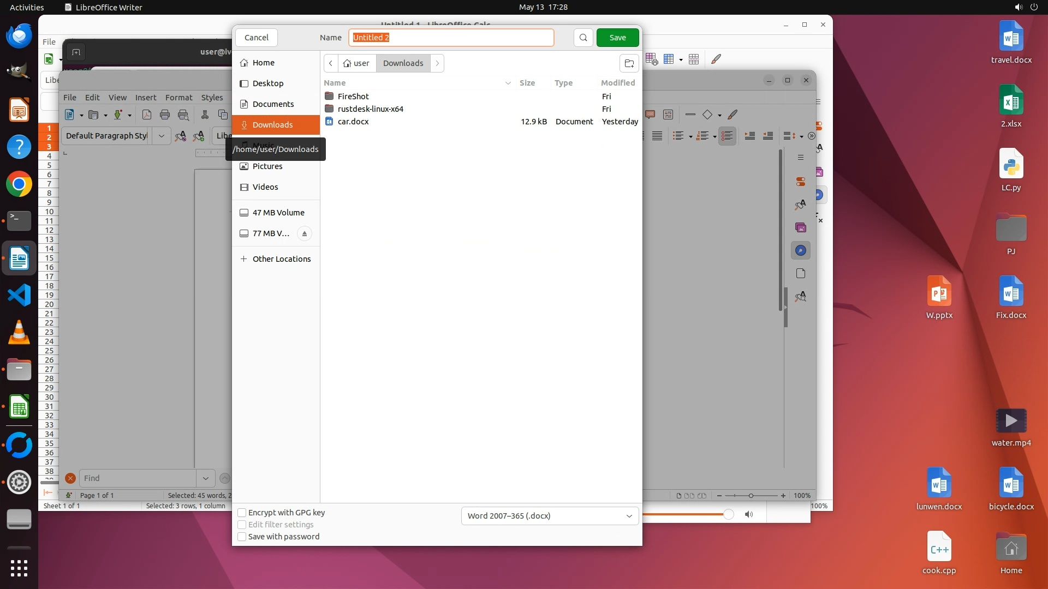
Task: Expand the paragraph style dropdown arrow
Action: (162, 136)
